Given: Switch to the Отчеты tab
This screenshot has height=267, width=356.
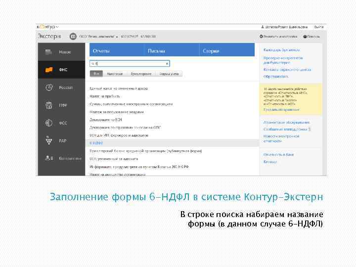Looking at the screenshot, I should tap(117, 50).
